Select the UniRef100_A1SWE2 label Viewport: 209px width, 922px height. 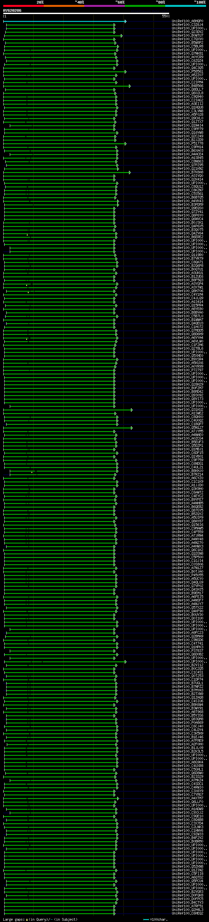[x=187, y=413]
